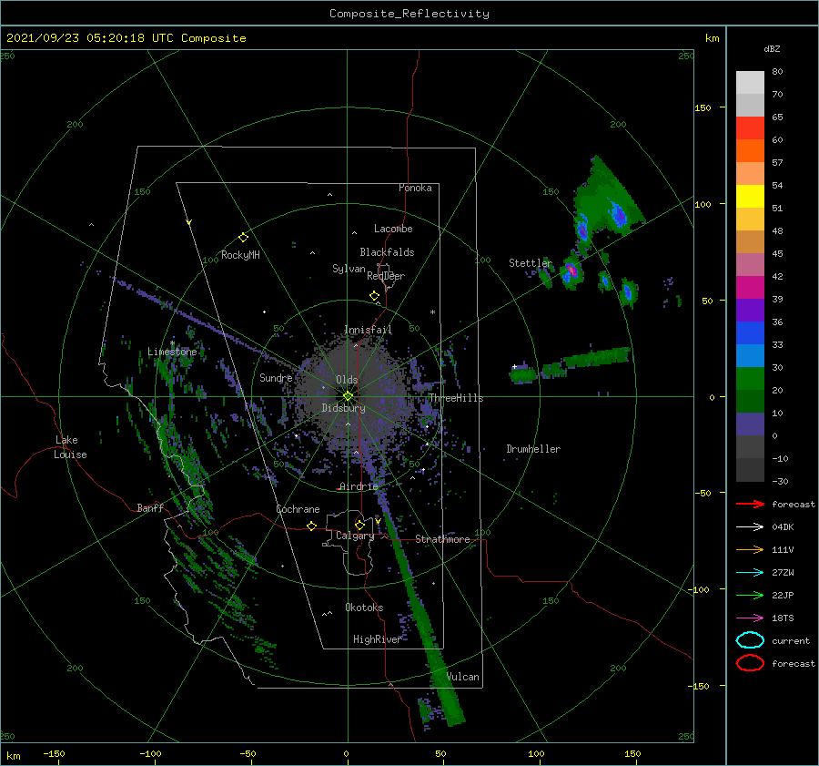Image resolution: width=819 pixels, height=766 pixels.
Task: Click the yellow diamond marker below Cochrane
Action: (x=312, y=526)
